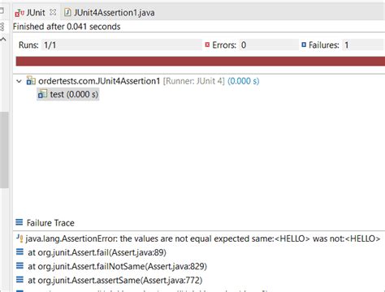The image size is (385, 292).
Task: Click the Failure Trace label
Action: 50,223
